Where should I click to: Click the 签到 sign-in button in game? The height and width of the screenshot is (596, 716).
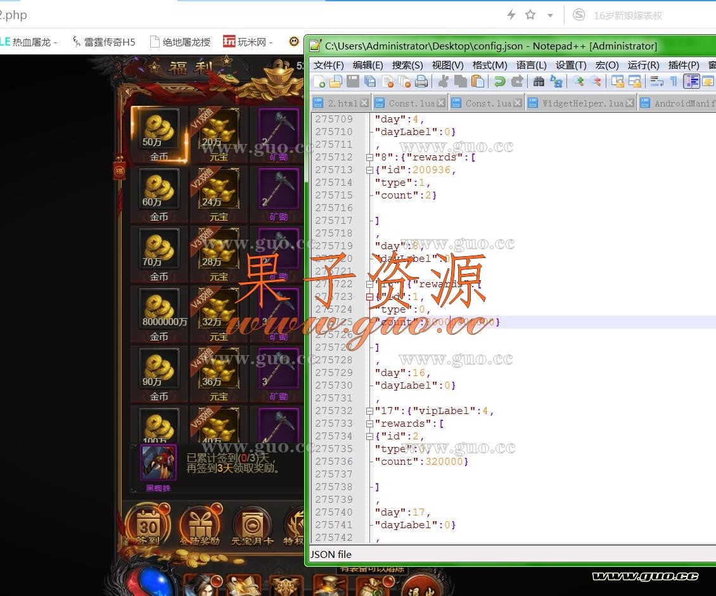(x=148, y=525)
